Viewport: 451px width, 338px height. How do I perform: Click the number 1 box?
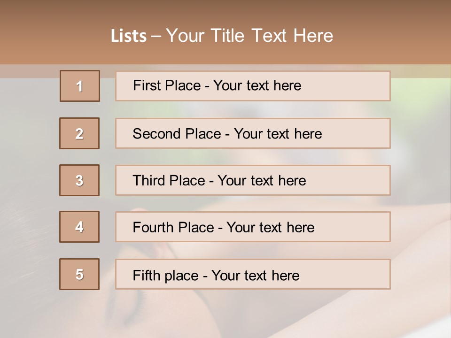[x=79, y=86]
